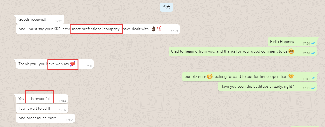Click the grinning emoji after 'comment to us'
Screen dimensions: 325x127
pos(291,51)
